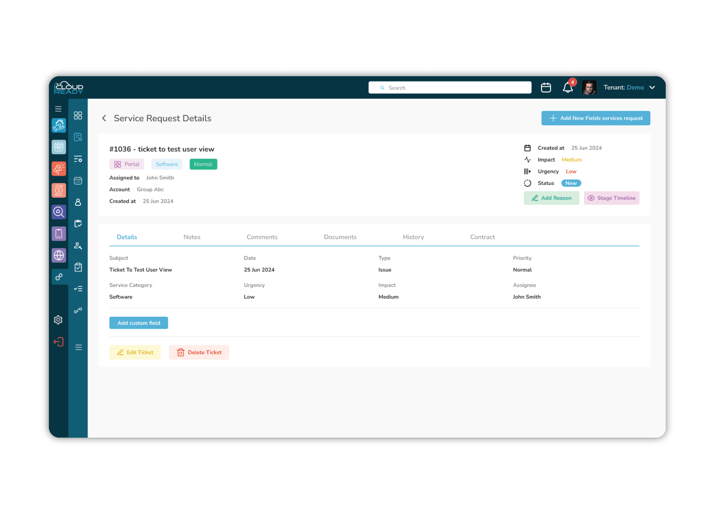Screen dimensions: 715x514
Task: Open the mobile phone module icon
Action: [59, 234]
